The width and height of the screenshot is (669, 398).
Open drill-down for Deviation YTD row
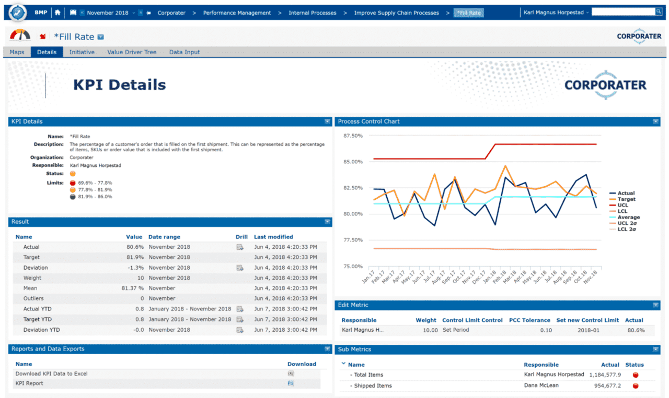click(240, 330)
